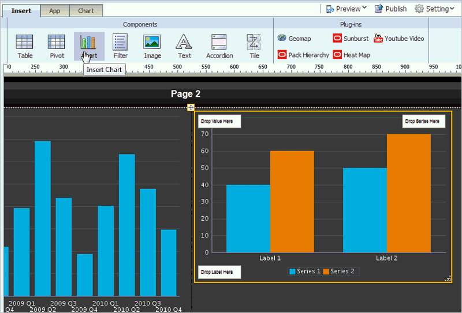Add the Geomap plug-in
This screenshot has width=462, height=313.
294,38
